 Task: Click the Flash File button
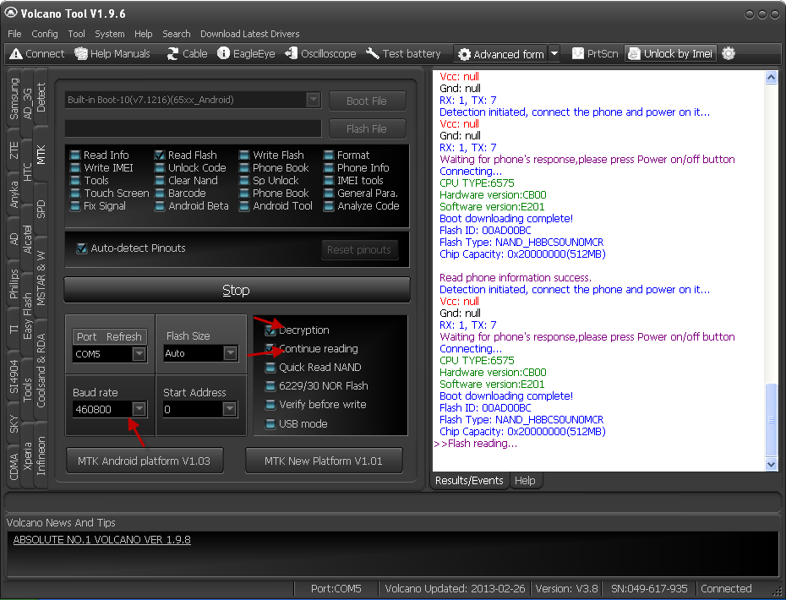[x=367, y=128]
